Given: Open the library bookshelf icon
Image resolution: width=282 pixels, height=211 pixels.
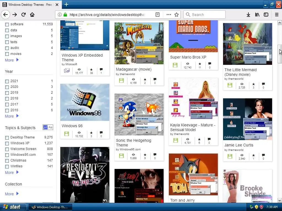Looking at the screenshot, I should [x=257, y=15].
